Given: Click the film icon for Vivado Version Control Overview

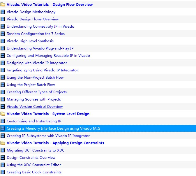Looking at the screenshot, I should pyautogui.click(x=3, y=107).
